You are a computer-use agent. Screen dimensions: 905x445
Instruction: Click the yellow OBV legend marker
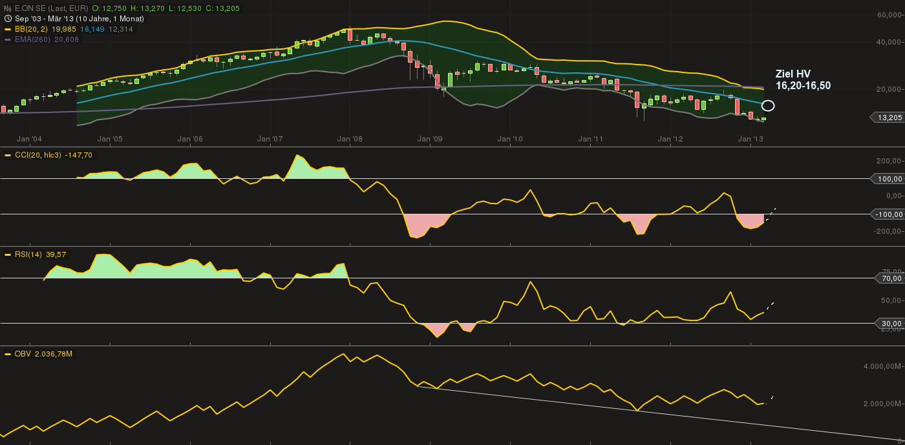[x=8, y=354]
